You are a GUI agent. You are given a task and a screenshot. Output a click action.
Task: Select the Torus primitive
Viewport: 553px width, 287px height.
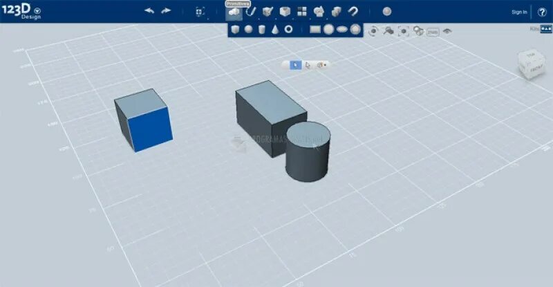click(x=288, y=29)
